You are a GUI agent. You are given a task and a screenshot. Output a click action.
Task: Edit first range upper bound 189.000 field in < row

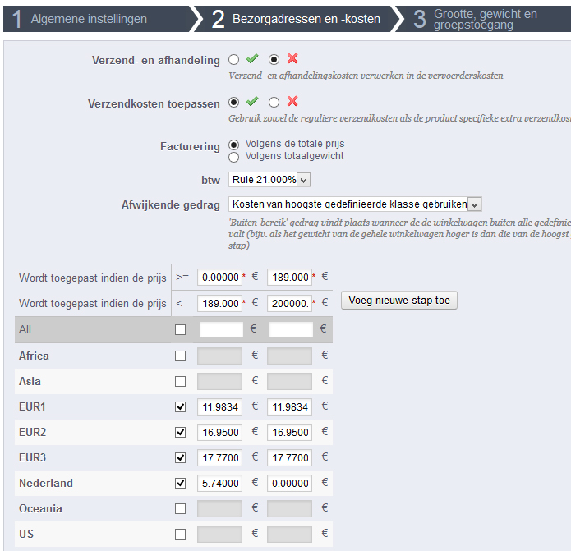(219, 304)
